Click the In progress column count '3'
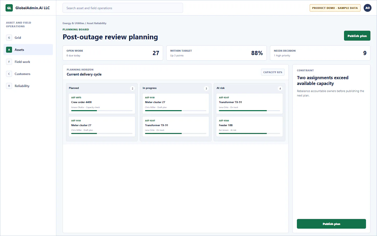 click(x=206, y=88)
